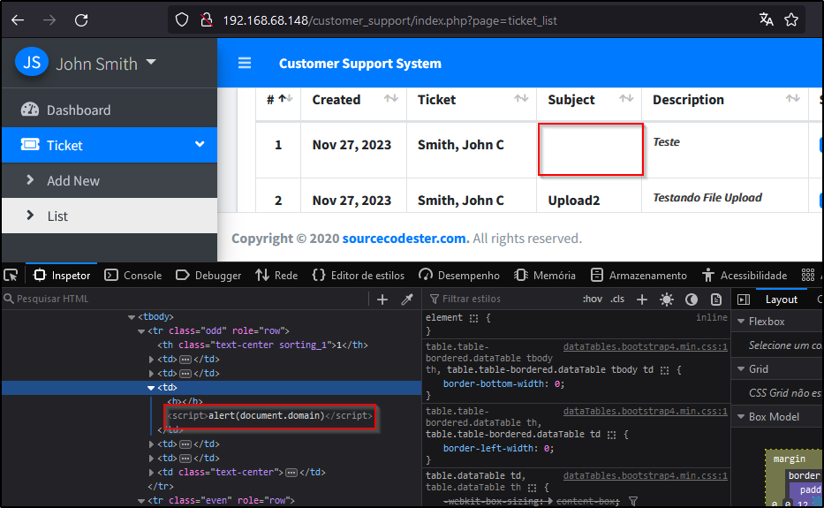The width and height of the screenshot is (824, 508).
Task: Toggle the DevTools sidebar pane icon
Action: 744,299
